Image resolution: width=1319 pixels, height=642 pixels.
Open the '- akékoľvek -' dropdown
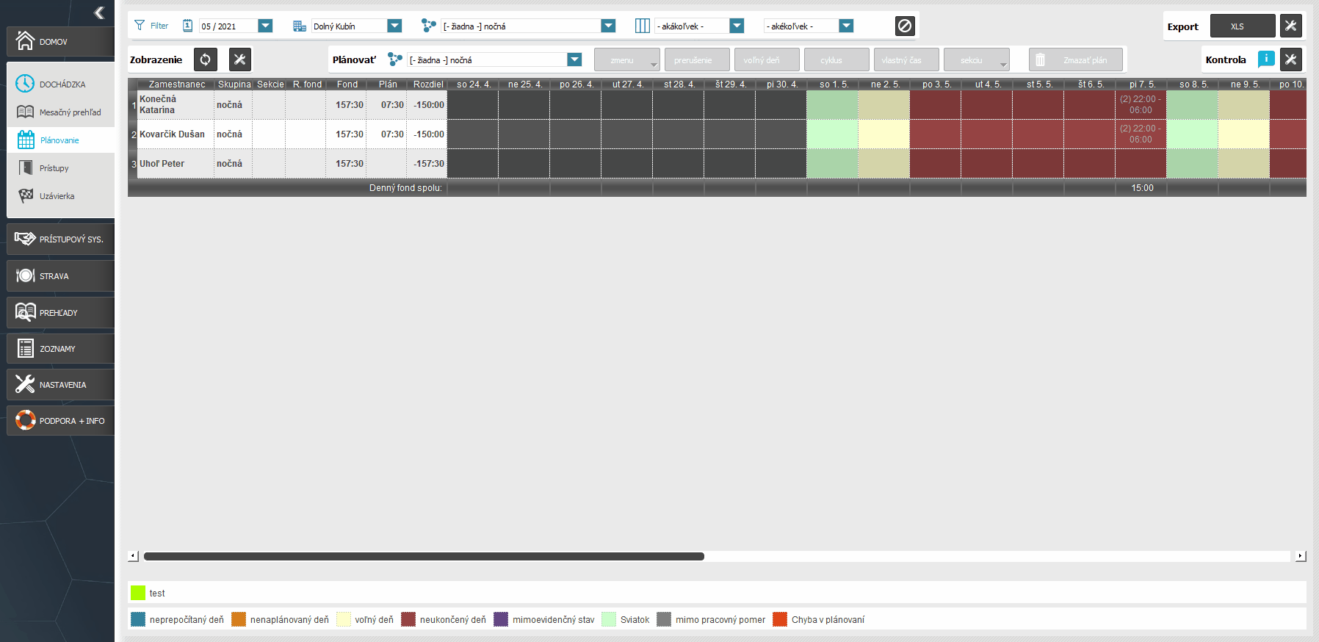click(x=846, y=26)
